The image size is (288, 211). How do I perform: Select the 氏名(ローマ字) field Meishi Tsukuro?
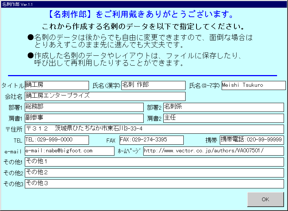pos(253,85)
